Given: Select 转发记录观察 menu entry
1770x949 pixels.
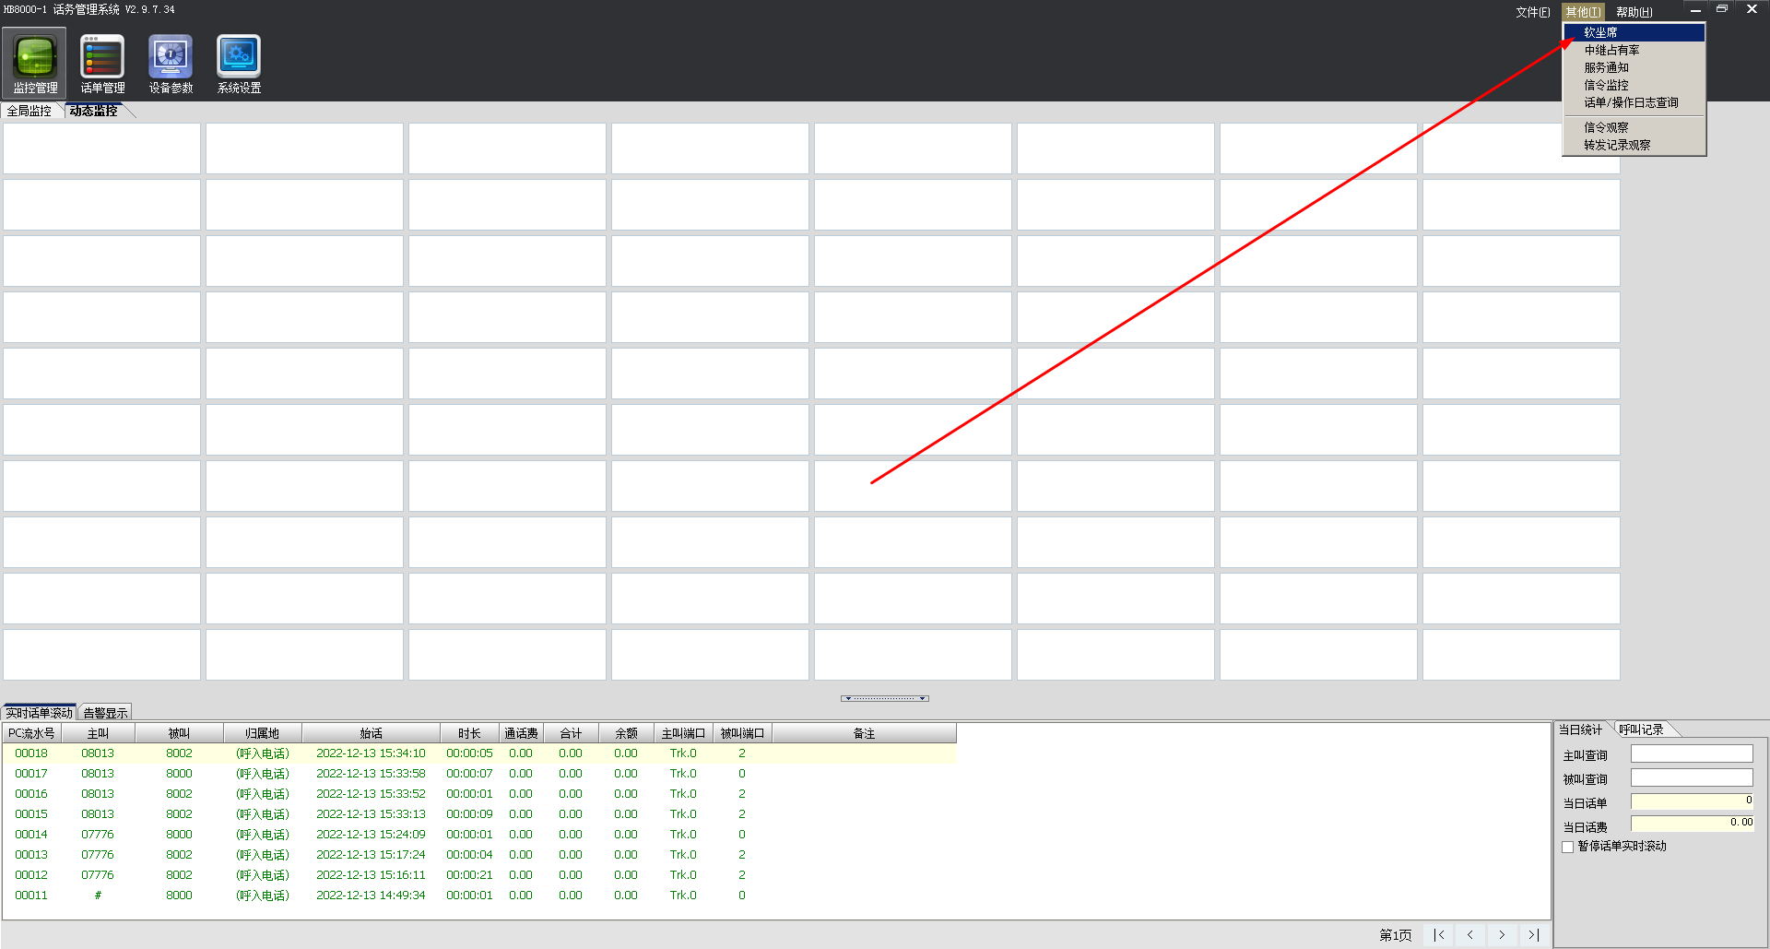Looking at the screenshot, I should coord(1617,145).
